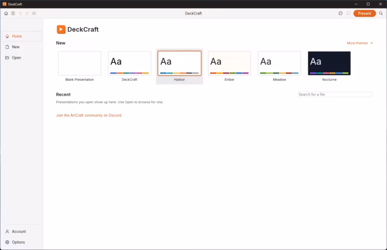Screen dimensions: 387x250
Task: Open Join the ArtCraft community on Discord link
Action: pos(89,115)
